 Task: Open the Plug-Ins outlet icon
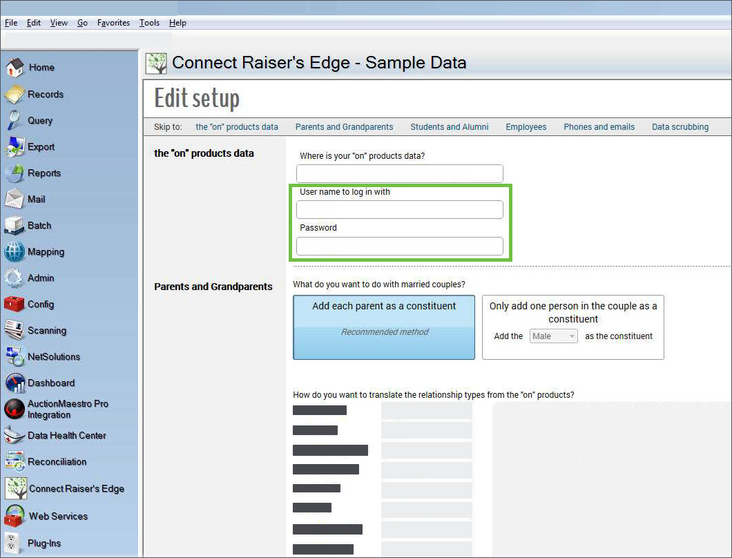[x=12, y=543]
